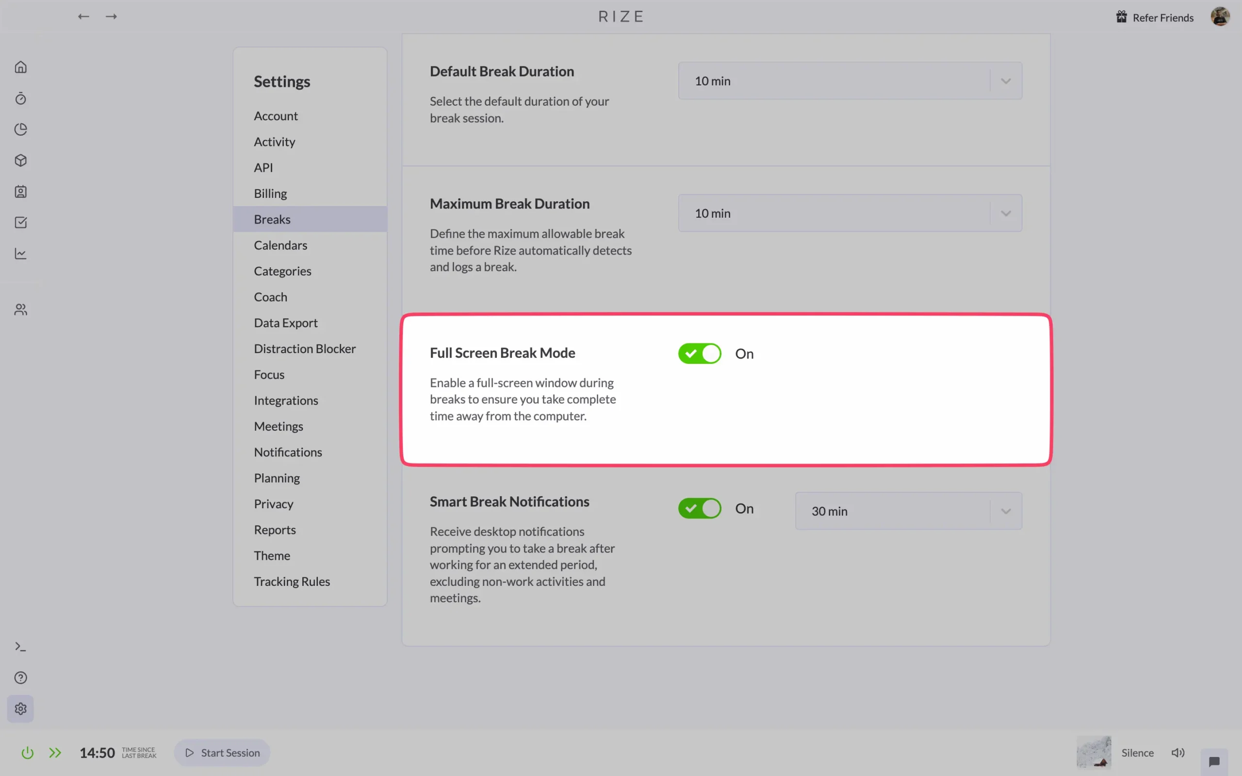Click the Silence soundscape thumbnail
This screenshot has height=776, width=1242.
coord(1094,752)
